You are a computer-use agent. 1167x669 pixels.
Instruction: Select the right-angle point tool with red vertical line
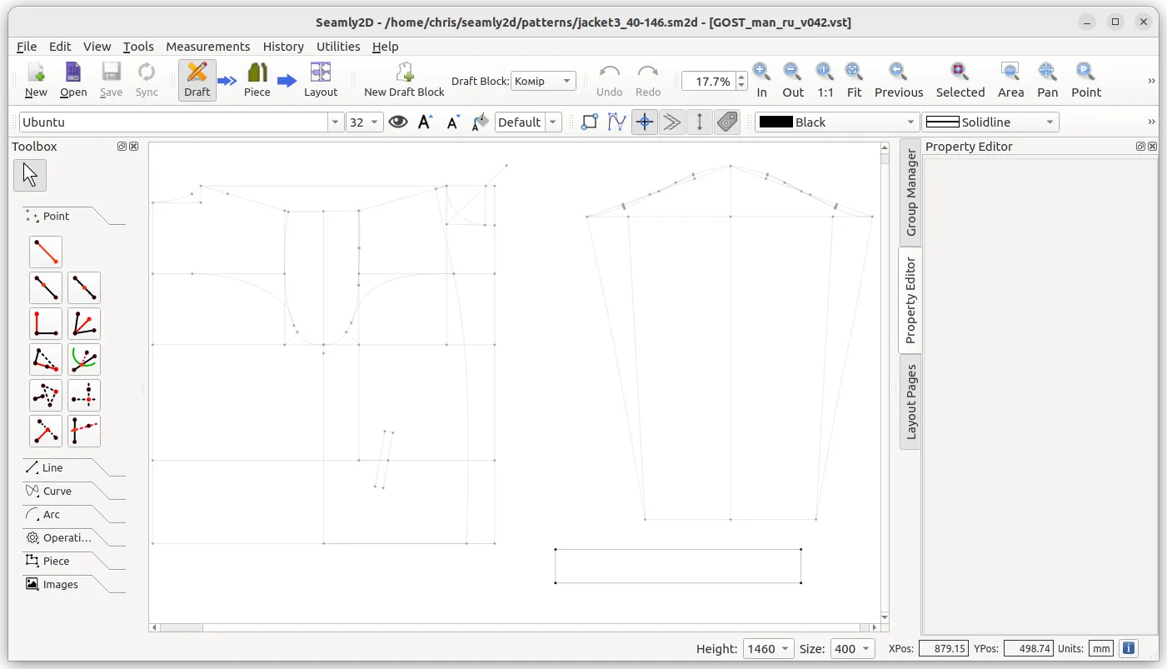tap(46, 324)
